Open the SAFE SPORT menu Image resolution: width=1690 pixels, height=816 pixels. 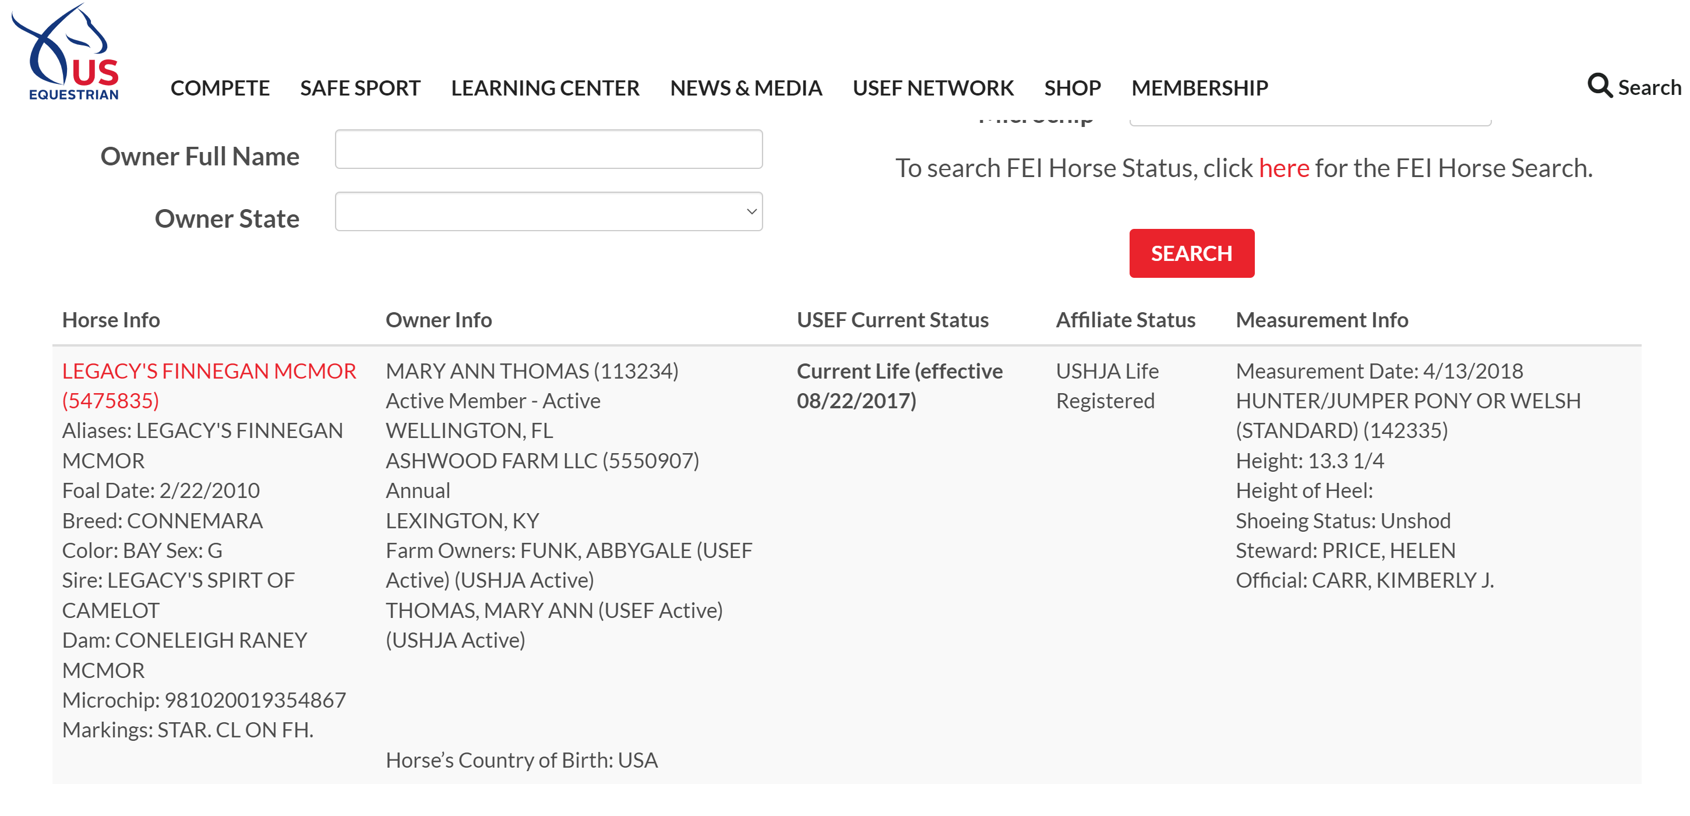[x=360, y=88]
